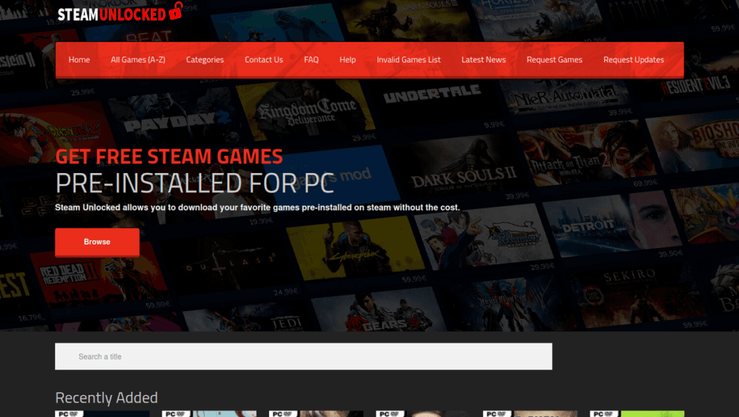Open the Request Updates page

pos(634,60)
